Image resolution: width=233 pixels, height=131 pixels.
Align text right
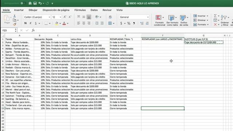click(89, 23)
